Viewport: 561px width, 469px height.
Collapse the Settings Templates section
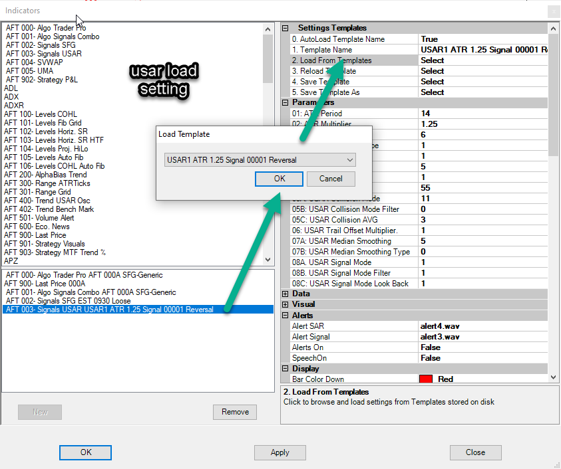coord(286,29)
